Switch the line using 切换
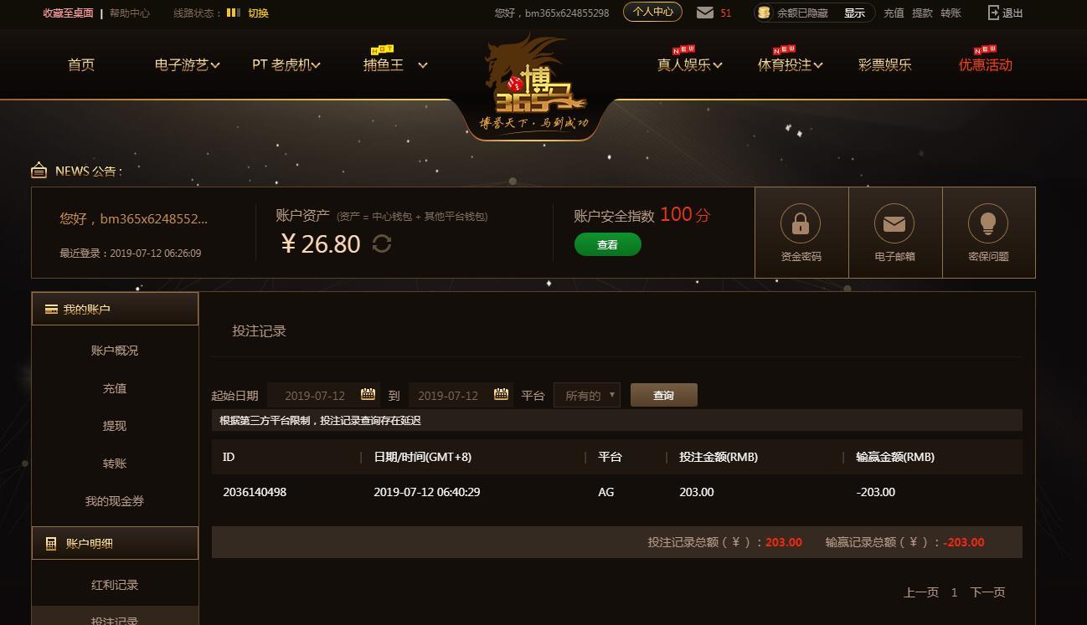 tap(258, 13)
